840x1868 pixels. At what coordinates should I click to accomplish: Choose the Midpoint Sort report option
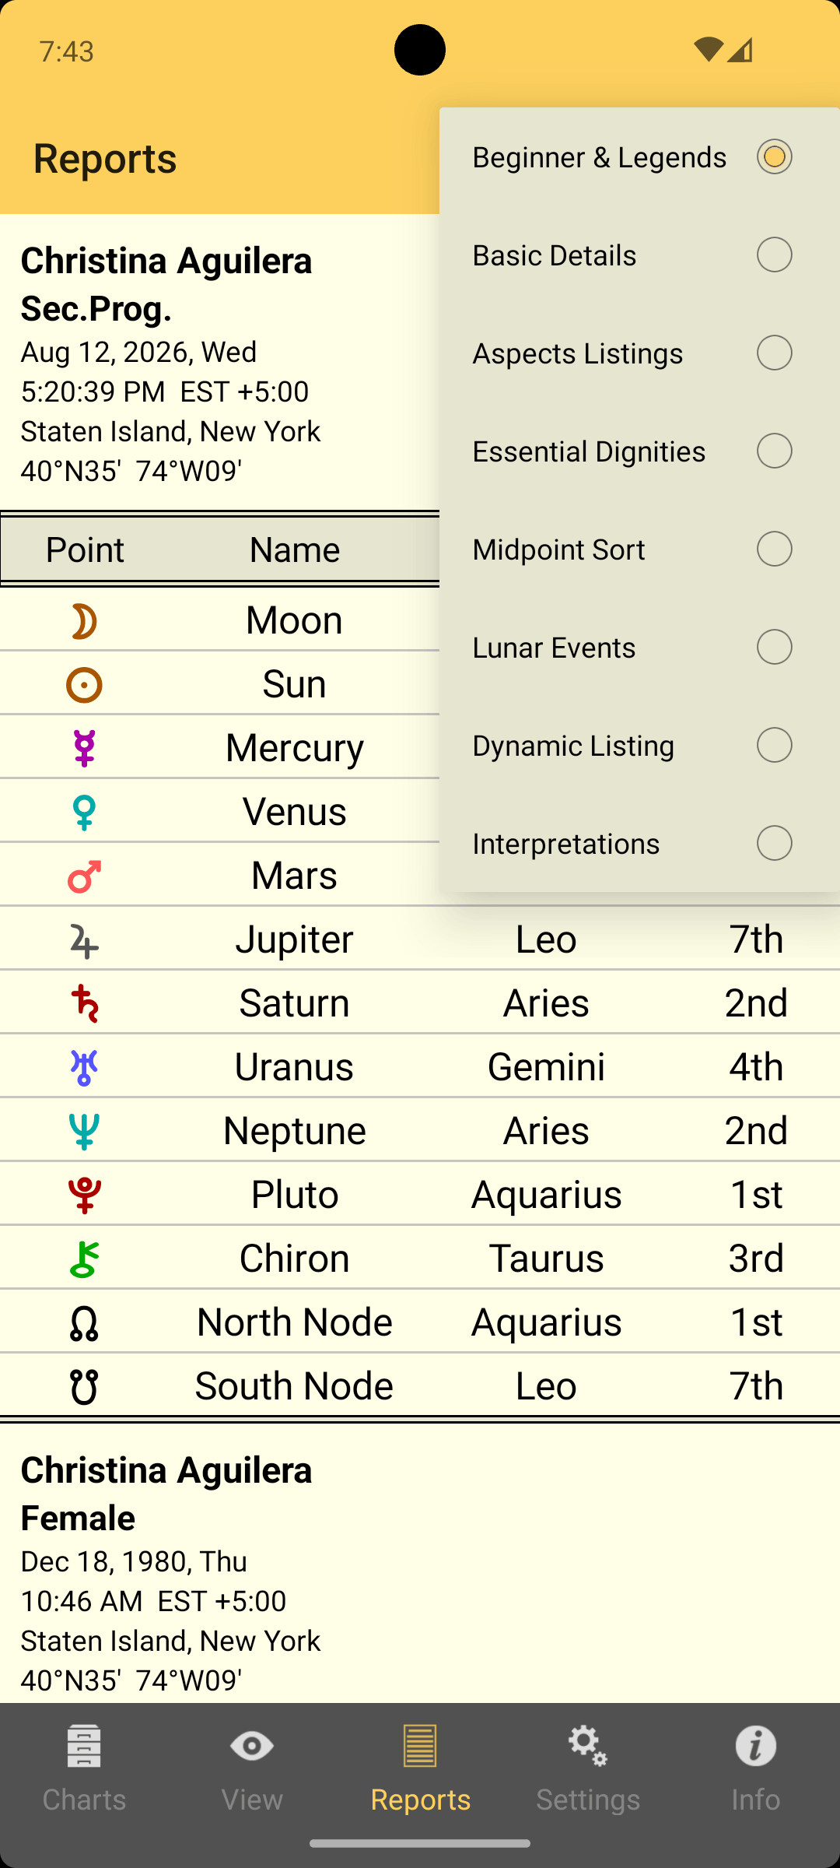[639, 549]
